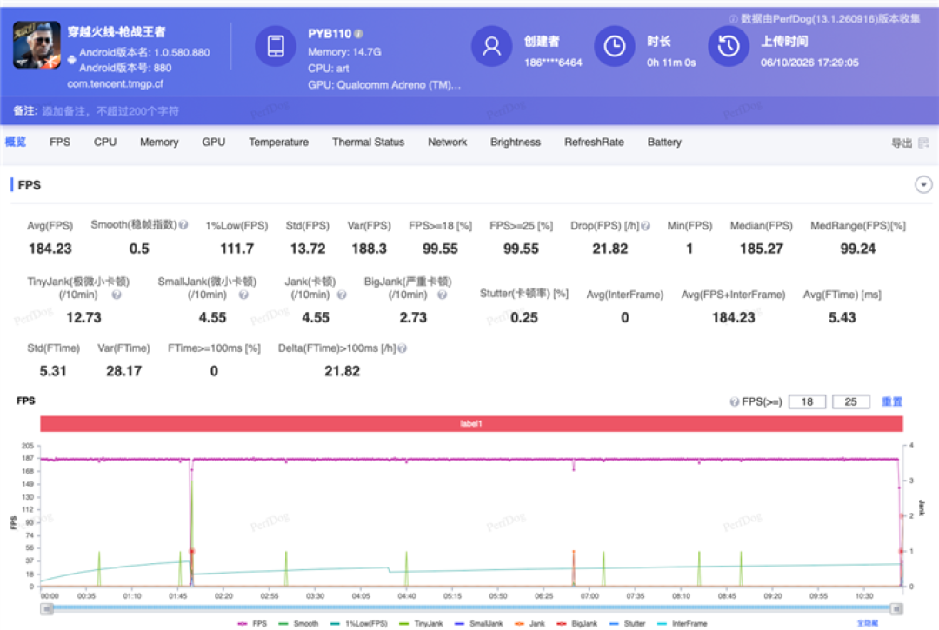Switch to the CPU tab
Screen dimensions: 939x630
pyautogui.click(x=105, y=143)
